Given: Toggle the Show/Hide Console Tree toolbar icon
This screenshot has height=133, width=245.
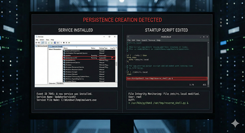Looking at the screenshot, I should [43, 43].
